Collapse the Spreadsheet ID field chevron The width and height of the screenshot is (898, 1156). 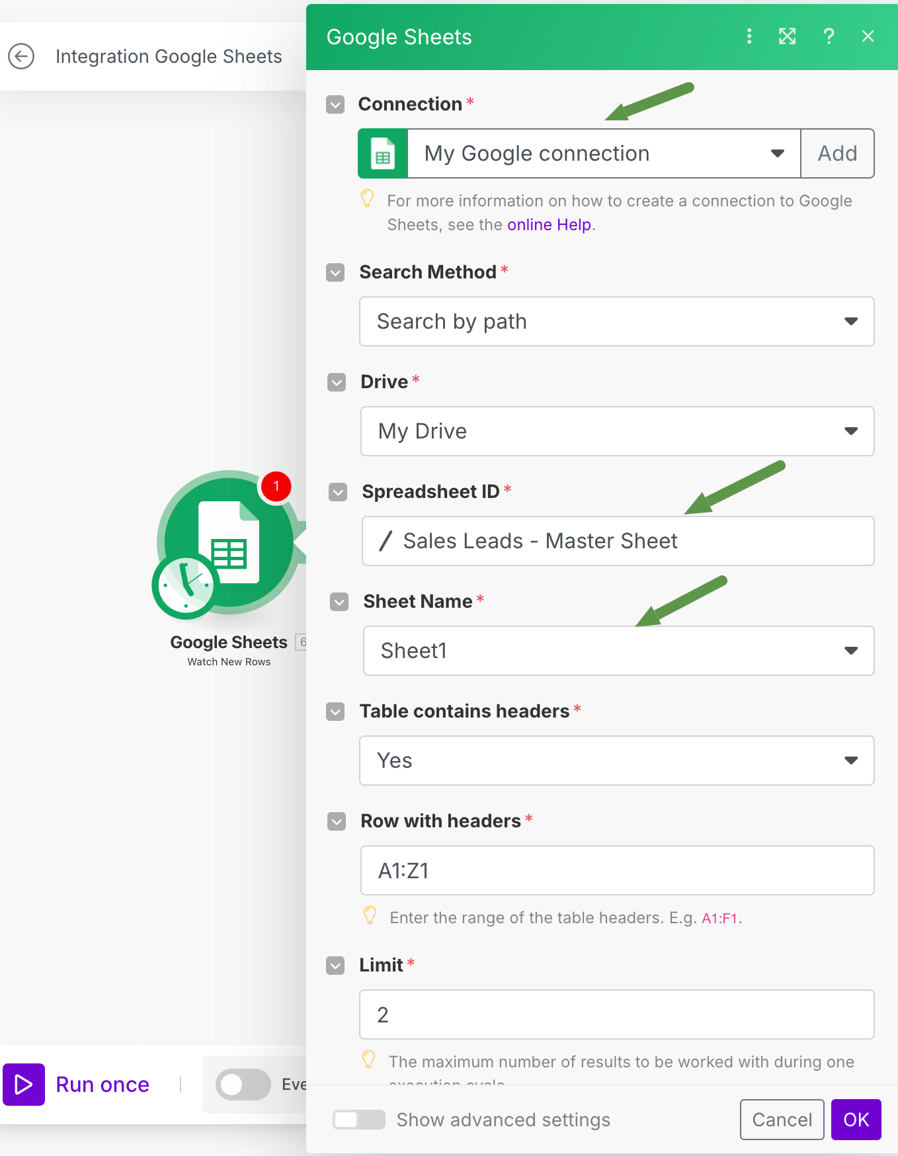coord(339,492)
